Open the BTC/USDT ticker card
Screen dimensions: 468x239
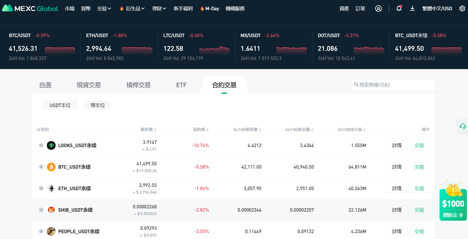pyautogui.click(x=42, y=47)
